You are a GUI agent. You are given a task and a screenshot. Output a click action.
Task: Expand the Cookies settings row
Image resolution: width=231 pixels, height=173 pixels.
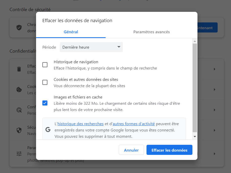[x=214, y=89]
